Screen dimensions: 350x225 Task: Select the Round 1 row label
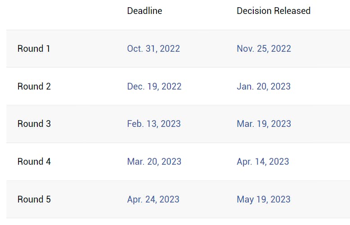[34, 49]
